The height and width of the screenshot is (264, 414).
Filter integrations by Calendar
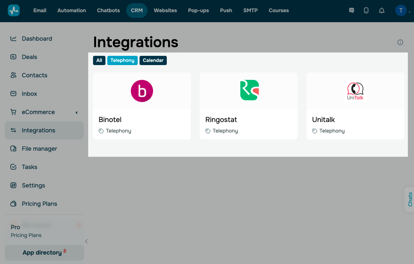tap(153, 60)
